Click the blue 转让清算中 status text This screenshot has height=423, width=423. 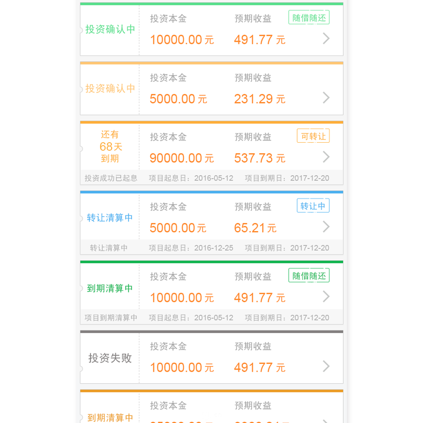[110, 218]
